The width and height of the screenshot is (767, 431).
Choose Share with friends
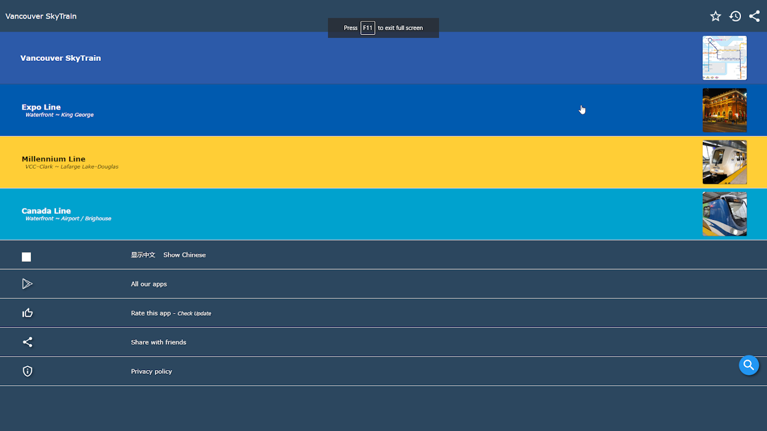(x=383, y=342)
